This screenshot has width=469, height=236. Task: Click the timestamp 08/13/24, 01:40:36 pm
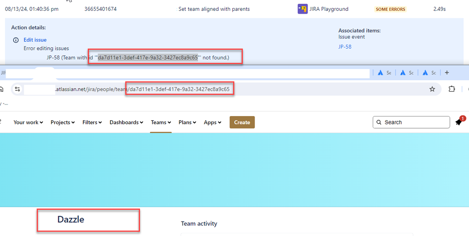[32, 9]
